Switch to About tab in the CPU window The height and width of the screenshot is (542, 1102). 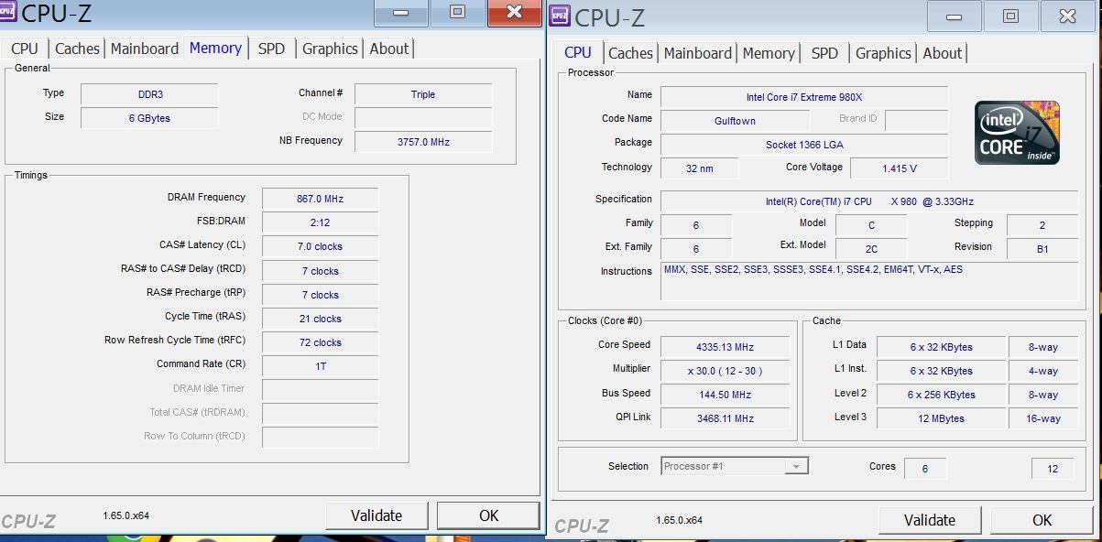(x=943, y=53)
